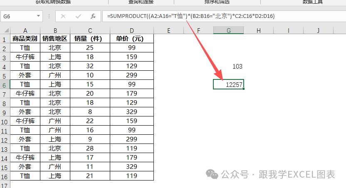Screen dimensions: 346x188
Task: Click cell C16 with value 21
Action: tap(90, 176)
